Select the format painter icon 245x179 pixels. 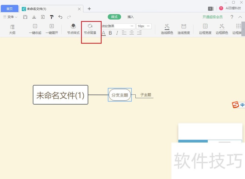click(51, 17)
